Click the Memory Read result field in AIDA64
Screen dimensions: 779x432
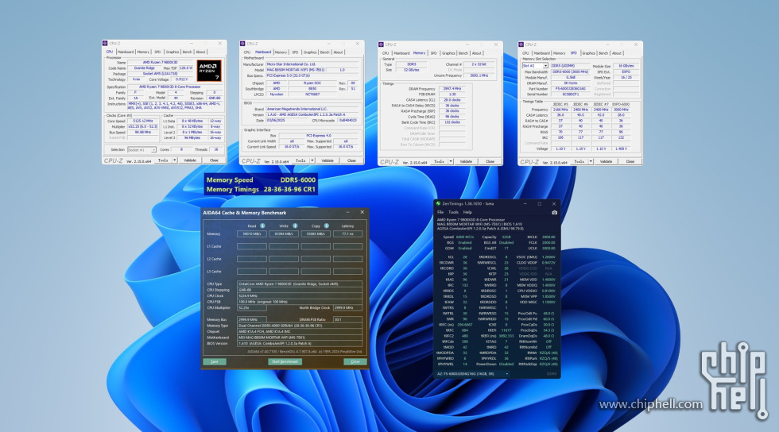[x=251, y=234]
